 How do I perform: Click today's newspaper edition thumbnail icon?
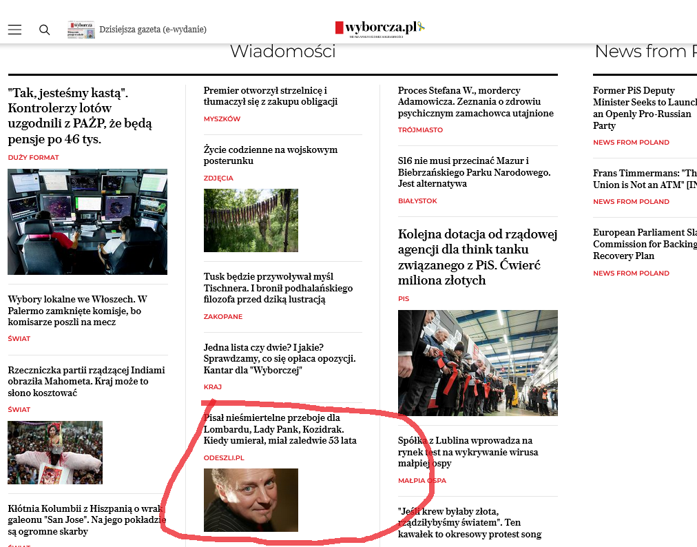[x=81, y=30]
